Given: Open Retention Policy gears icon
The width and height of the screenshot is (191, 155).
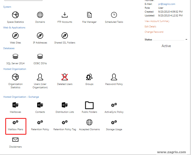Looking at the screenshot, I should tap(40, 122).
